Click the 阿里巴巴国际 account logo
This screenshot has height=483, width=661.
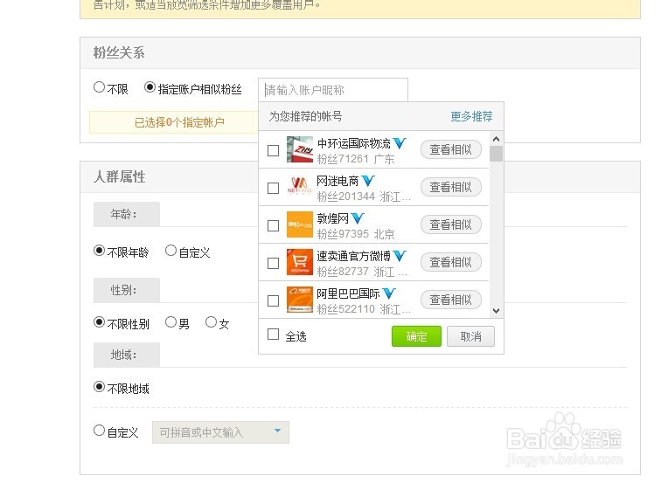(x=299, y=300)
